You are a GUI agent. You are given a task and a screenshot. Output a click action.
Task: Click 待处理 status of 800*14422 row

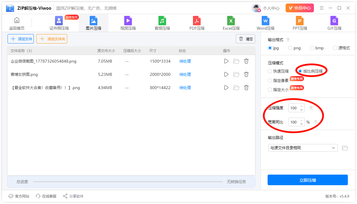click(185, 88)
